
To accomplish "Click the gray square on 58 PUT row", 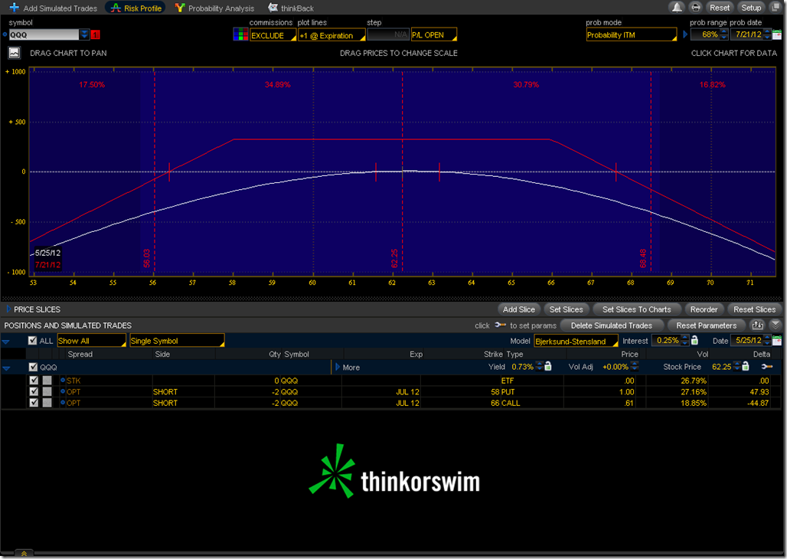I will click(47, 391).
